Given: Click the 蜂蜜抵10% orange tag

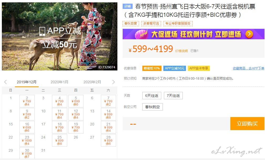Looking at the screenshot, I should coord(152,68).
